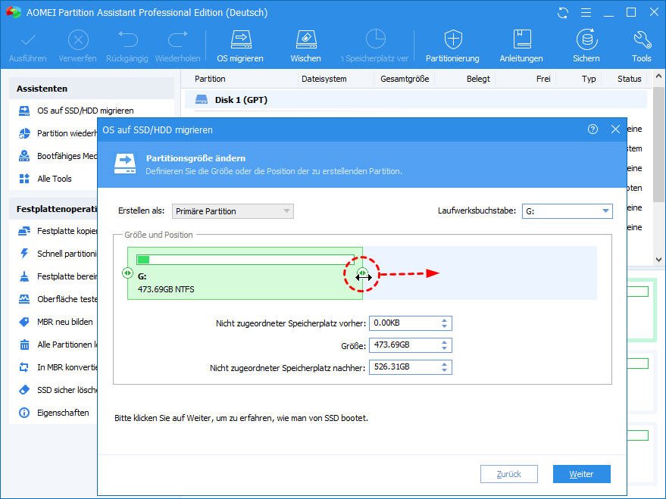Open the Sichern backup tool
The image size is (666, 499).
[586, 46]
